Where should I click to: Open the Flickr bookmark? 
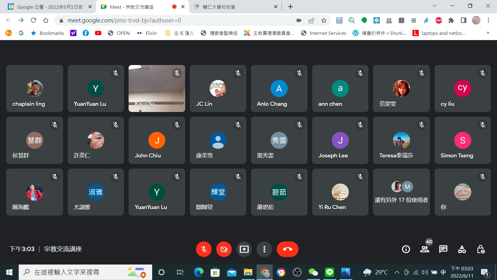click(x=147, y=33)
